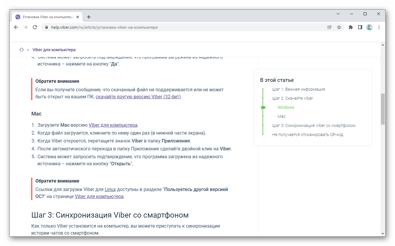Image resolution: width=395 pixels, height=246 pixels.
Task: Open a new tab with plus button
Action: pyautogui.click(x=89, y=17)
